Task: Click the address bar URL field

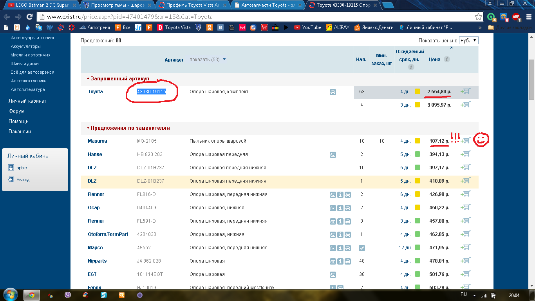Action: pos(255,17)
